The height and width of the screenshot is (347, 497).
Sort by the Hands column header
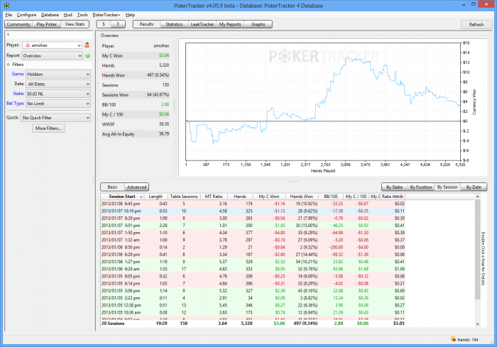[x=240, y=197]
